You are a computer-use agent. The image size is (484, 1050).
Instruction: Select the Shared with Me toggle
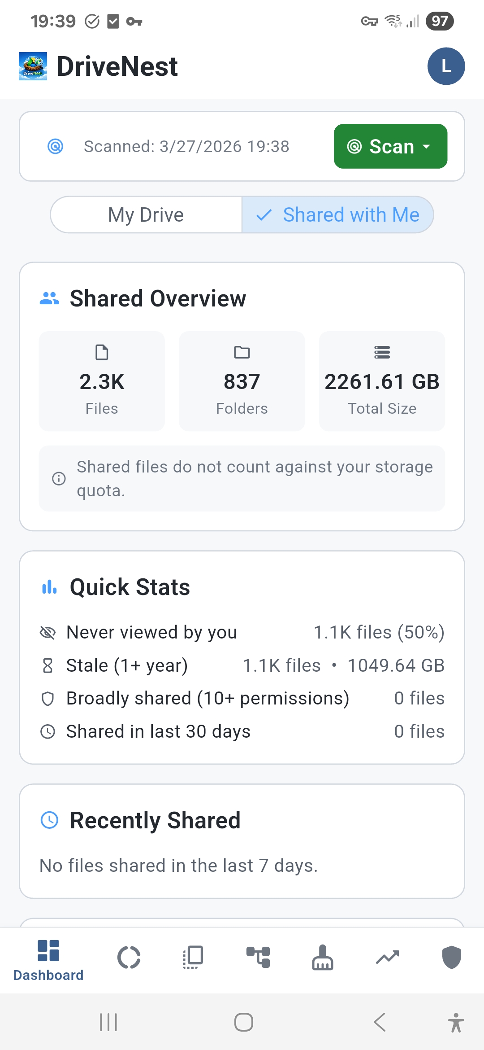pyautogui.click(x=338, y=215)
